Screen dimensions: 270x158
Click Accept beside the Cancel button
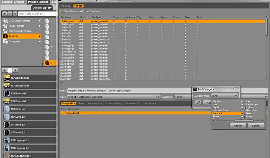tap(238, 126)
